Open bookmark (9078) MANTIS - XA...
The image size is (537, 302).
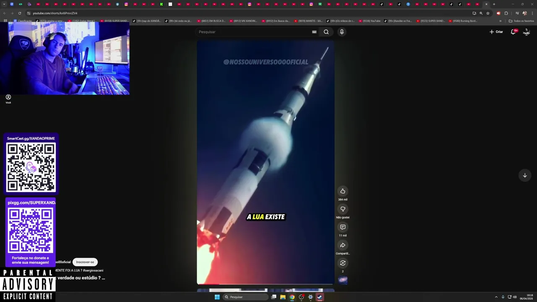(x=308, y=21)
